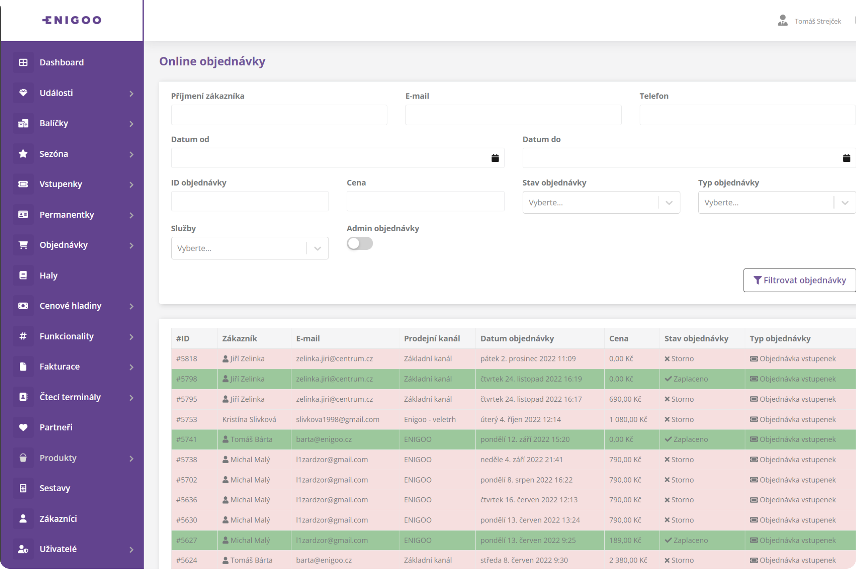Open the Služby dropdown
The image size is (856, 570).
coord(250,248)
